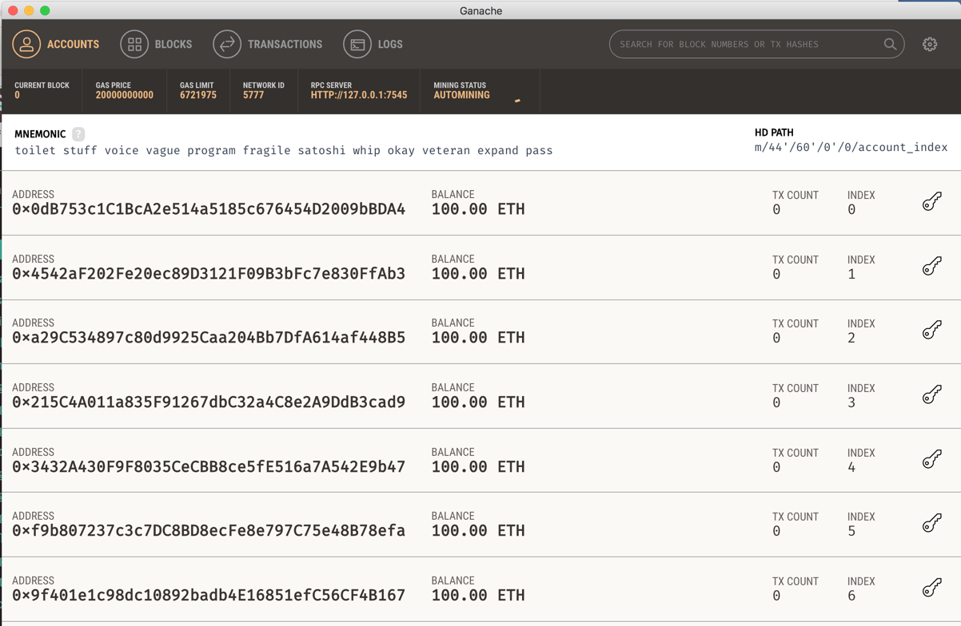The image size is (961, 626).
Task: Open the Transactions tab
Action: point(268,45)
